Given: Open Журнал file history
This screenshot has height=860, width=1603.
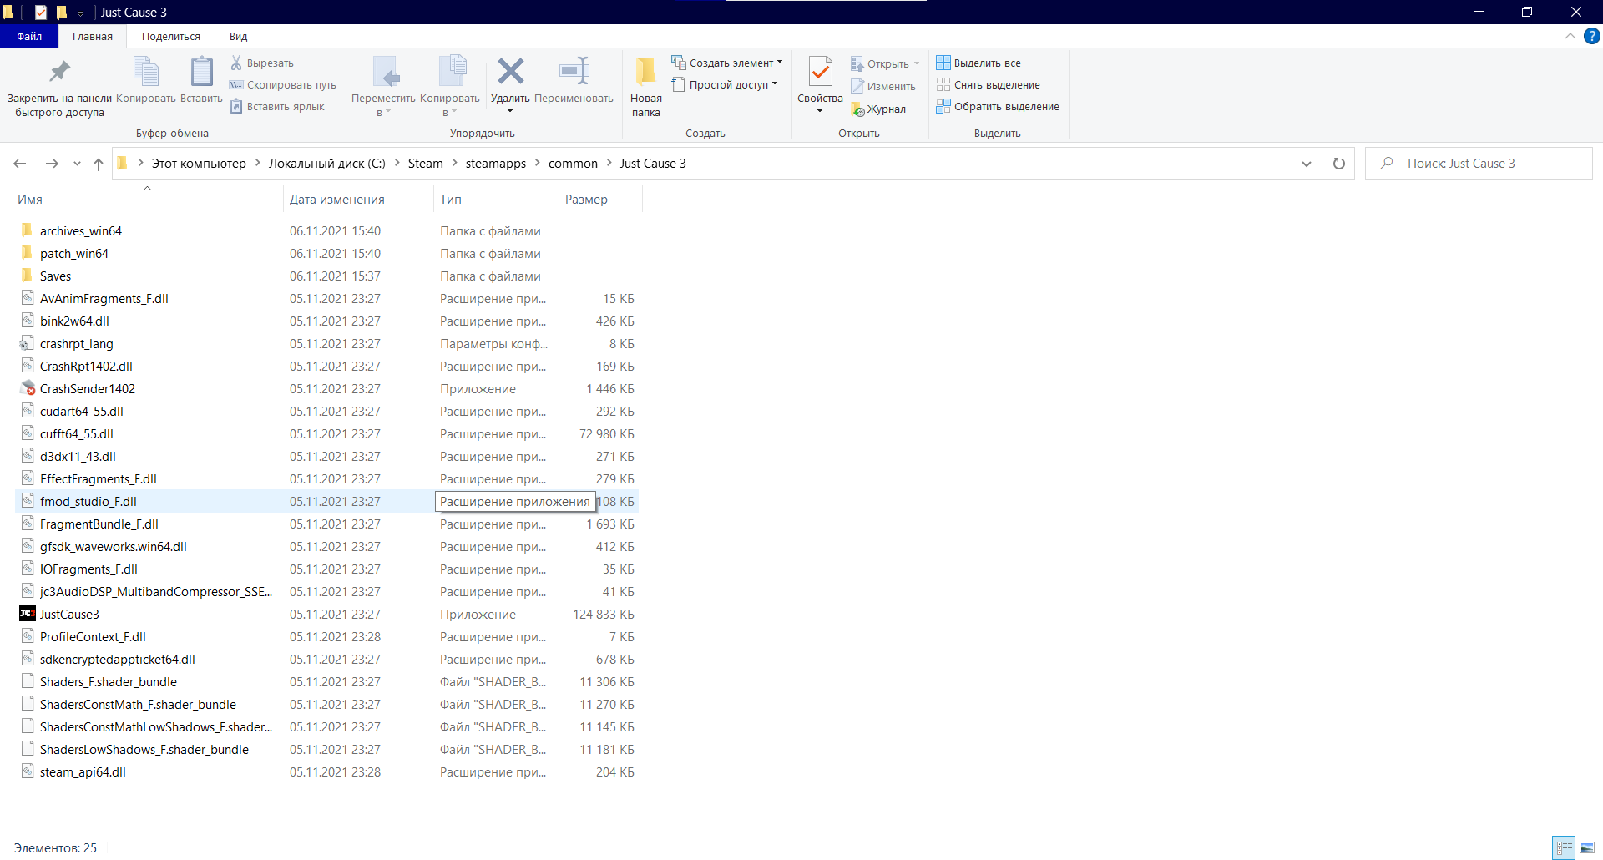Looking at the screenshot, I should pyautogui.click(x=878, y=109).
